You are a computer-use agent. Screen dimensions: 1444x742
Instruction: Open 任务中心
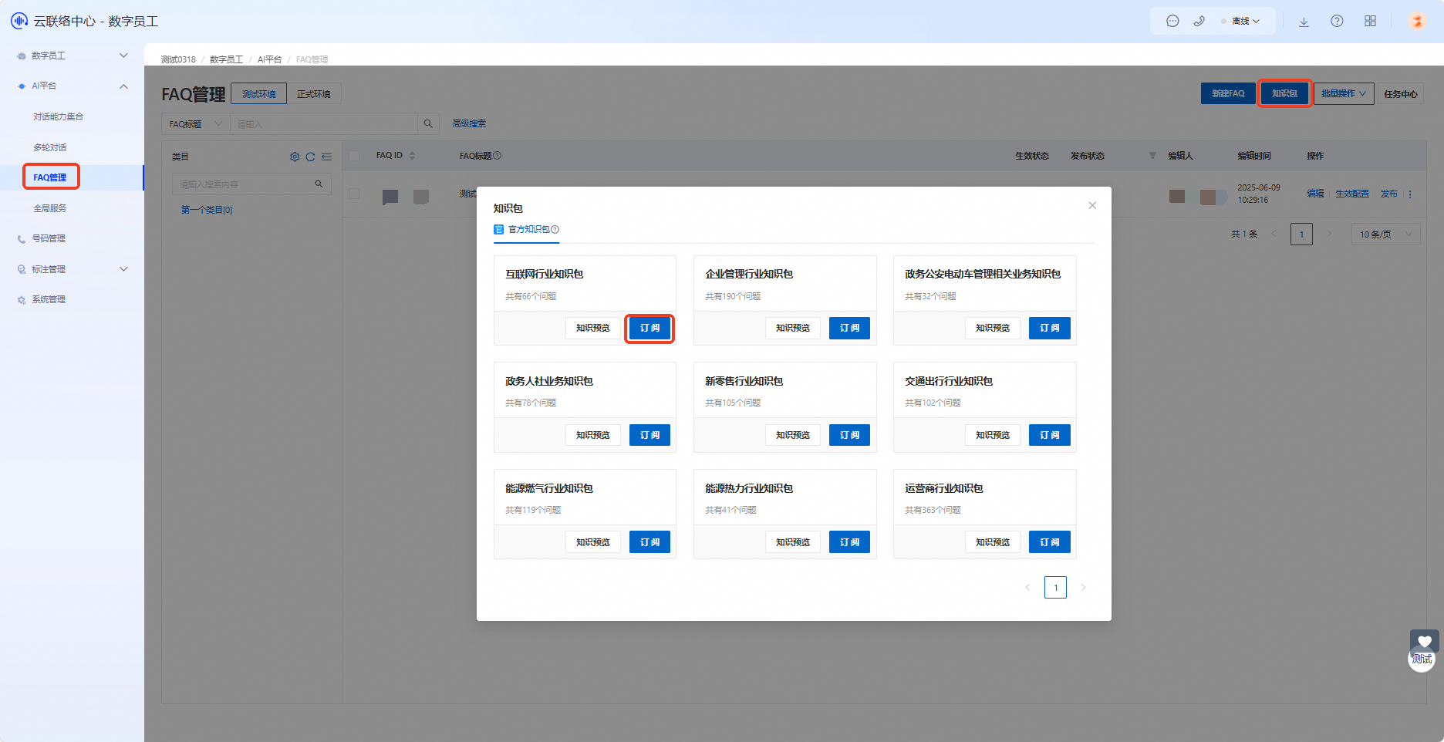click(1401, 94)
